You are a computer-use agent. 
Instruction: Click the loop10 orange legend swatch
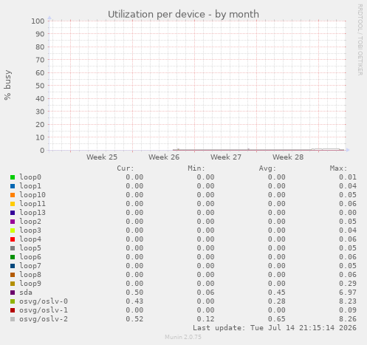13,195
